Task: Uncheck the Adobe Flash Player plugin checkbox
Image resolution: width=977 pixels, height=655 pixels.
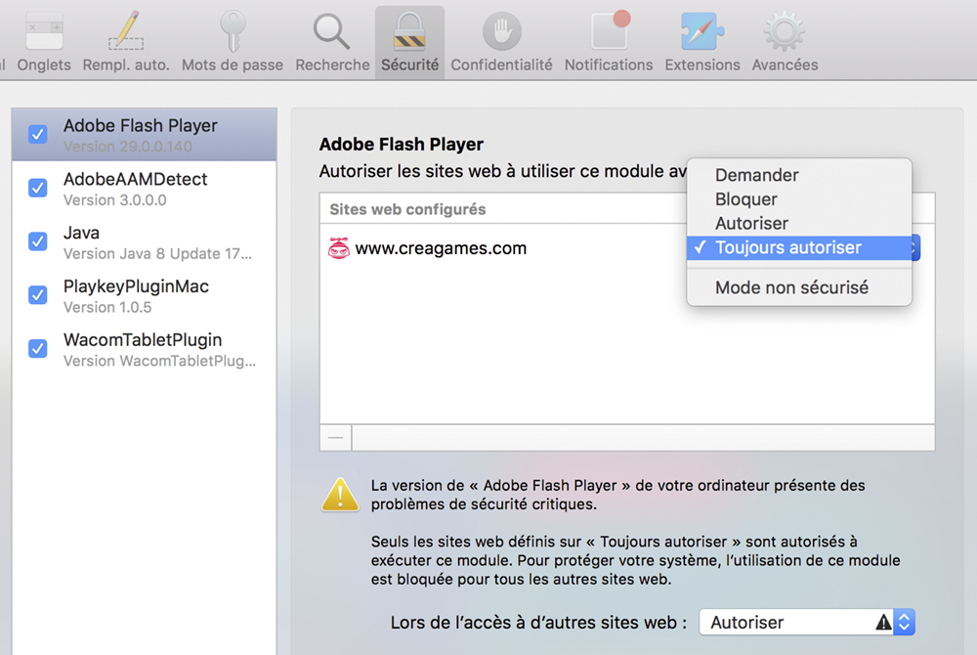Action: (x=38, y=135)
